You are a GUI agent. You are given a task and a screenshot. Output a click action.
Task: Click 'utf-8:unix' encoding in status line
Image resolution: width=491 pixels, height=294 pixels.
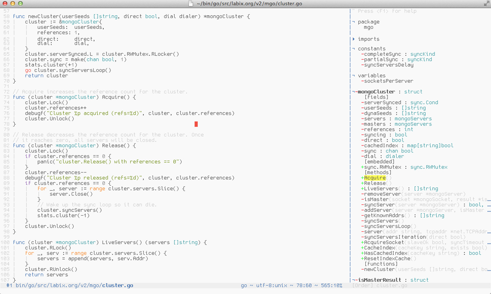pos(272,285)
